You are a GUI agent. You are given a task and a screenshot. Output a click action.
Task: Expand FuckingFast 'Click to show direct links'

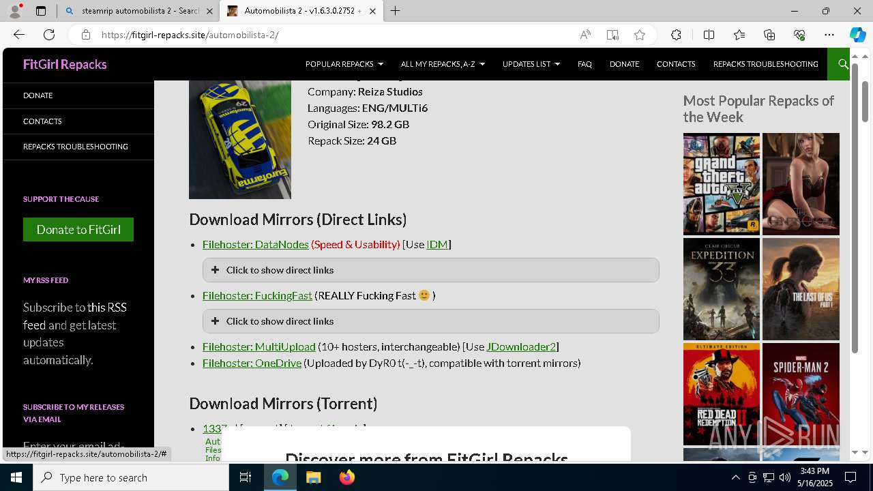pos(430,321)
